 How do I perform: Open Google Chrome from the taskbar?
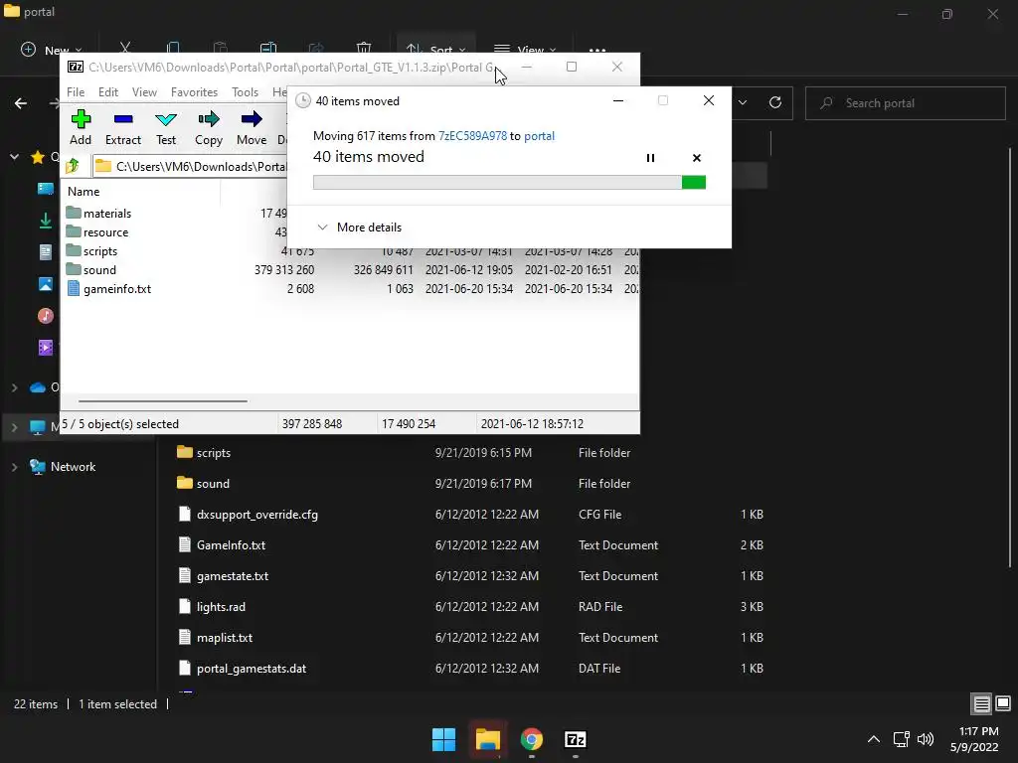(x=532, y=739)
